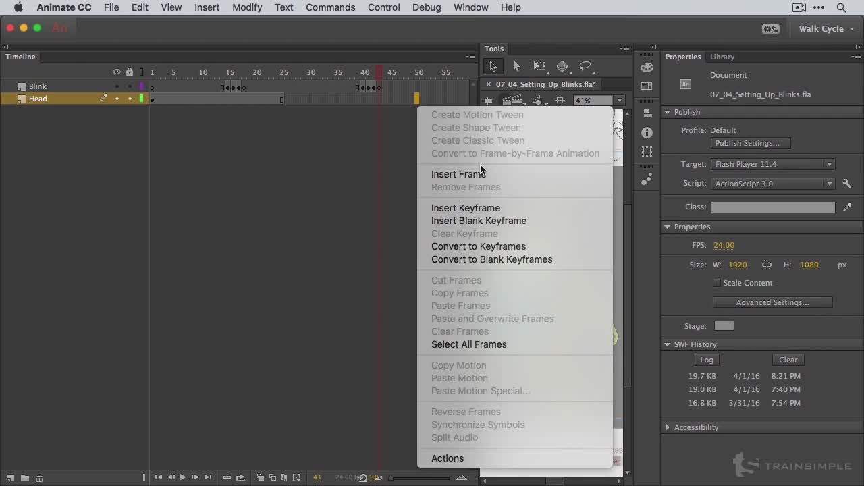Click the Modify Markers icon
The image size is (864, 486).
coord(296,477)
